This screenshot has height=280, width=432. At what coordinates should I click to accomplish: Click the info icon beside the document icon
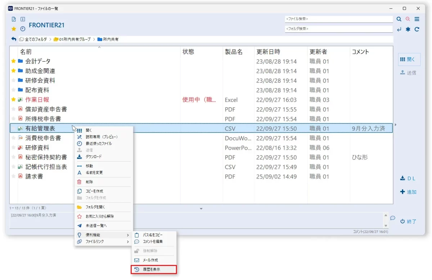click(x=23, y=19)
